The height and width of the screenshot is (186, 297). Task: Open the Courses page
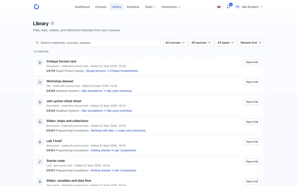coord(101,7)
